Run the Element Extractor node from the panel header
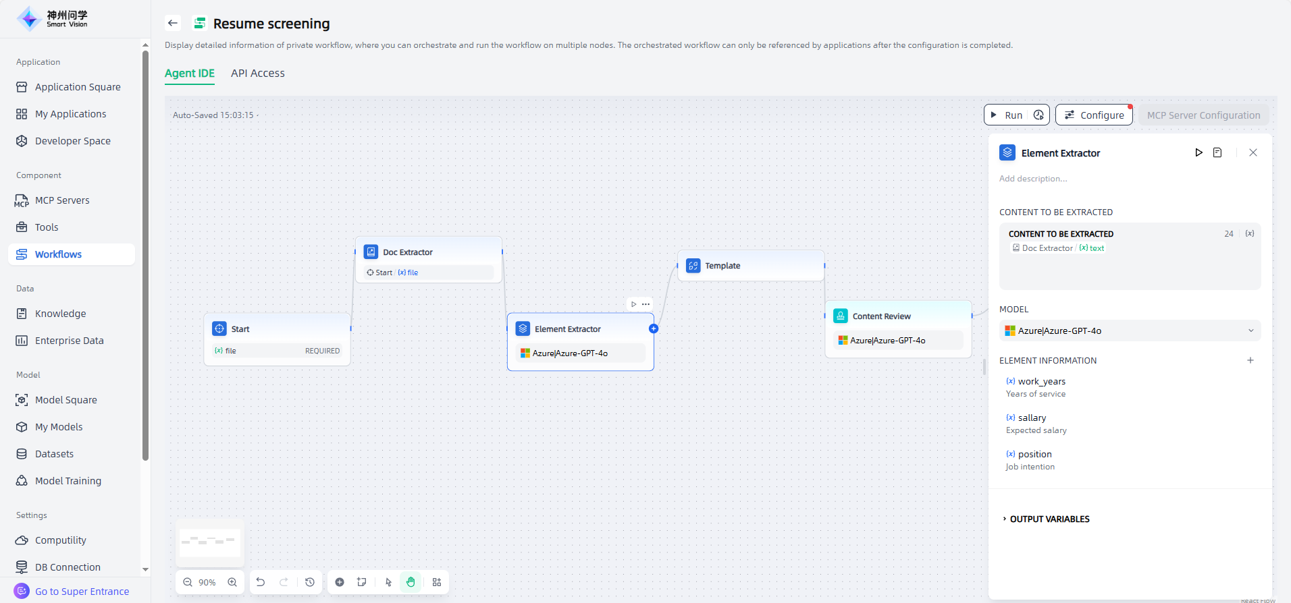The width and height of the screenshot is (1291, 603). pos(1198,152)
